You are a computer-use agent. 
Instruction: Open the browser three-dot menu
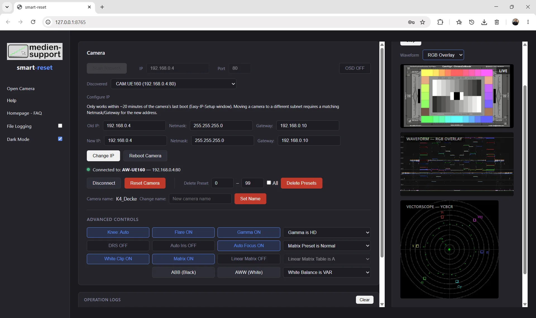coord(528,22)
